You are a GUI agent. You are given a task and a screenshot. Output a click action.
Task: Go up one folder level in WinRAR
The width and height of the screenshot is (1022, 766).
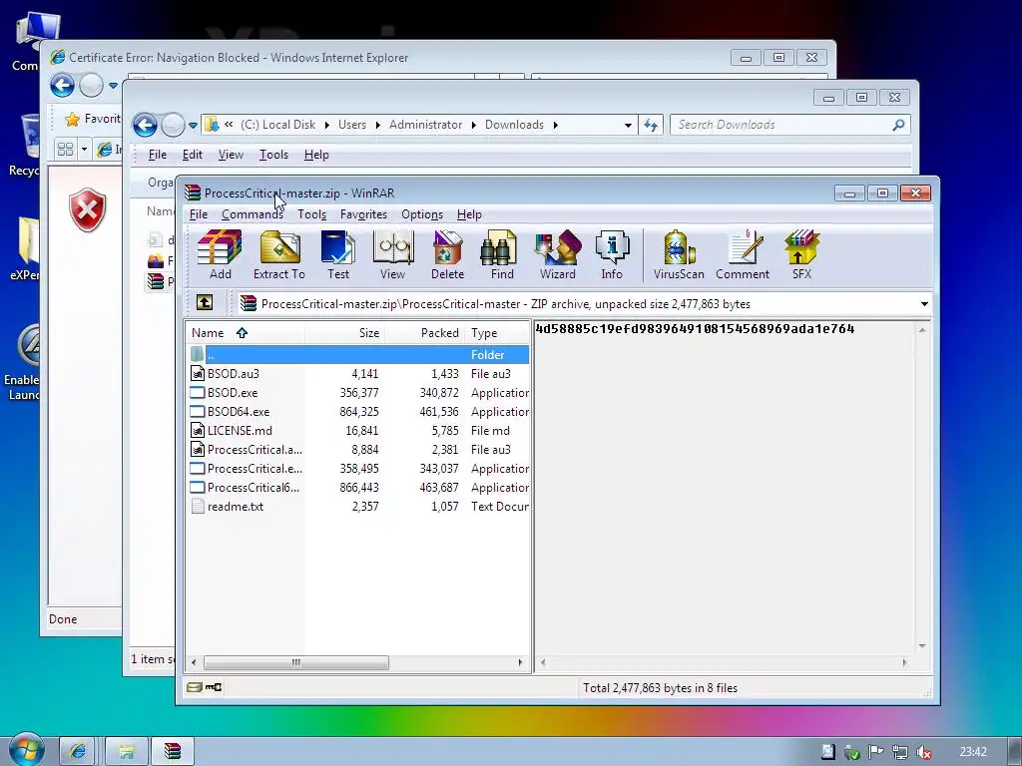(x=205, y=302)
